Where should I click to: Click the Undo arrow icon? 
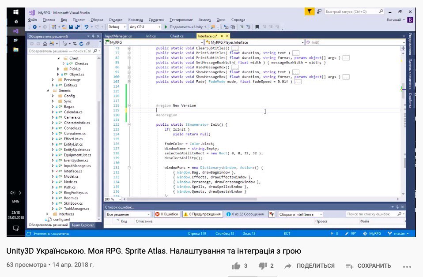pos(87,27)
